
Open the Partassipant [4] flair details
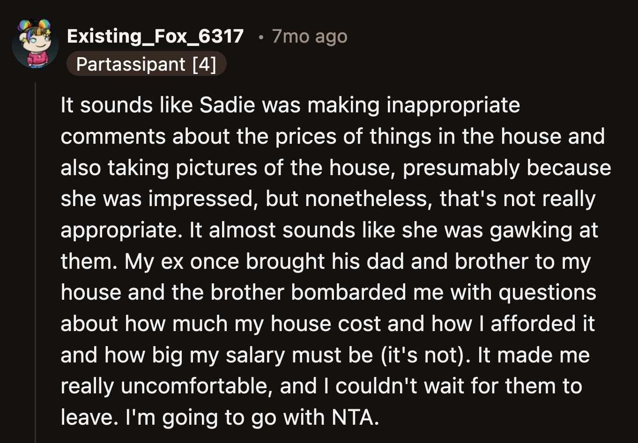[147, 64]
